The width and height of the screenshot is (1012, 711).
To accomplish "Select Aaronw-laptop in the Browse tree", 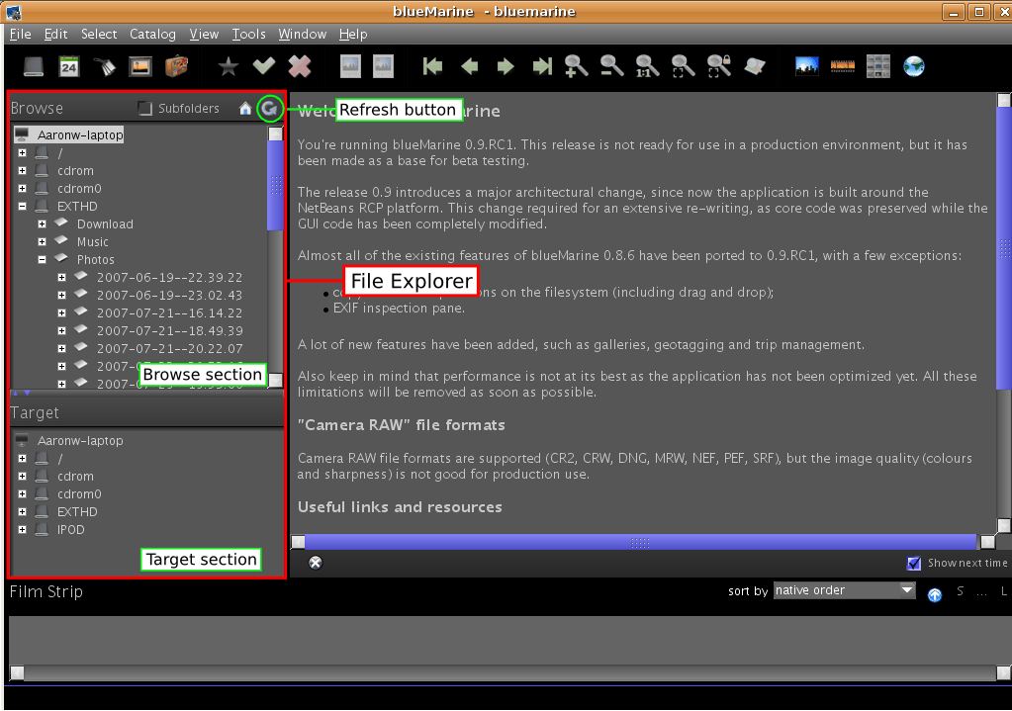I will click(80, 134).
